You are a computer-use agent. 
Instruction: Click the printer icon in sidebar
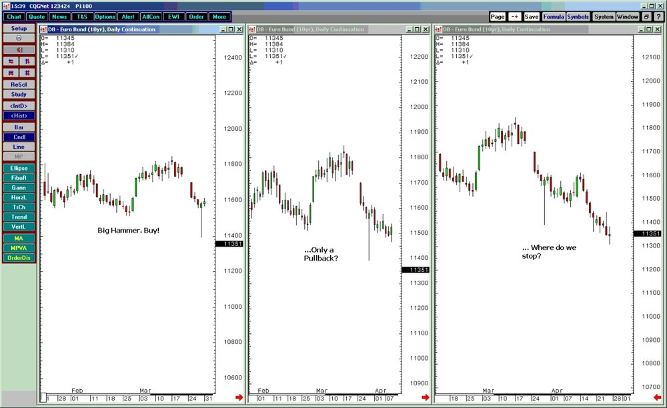click(19, 38)
